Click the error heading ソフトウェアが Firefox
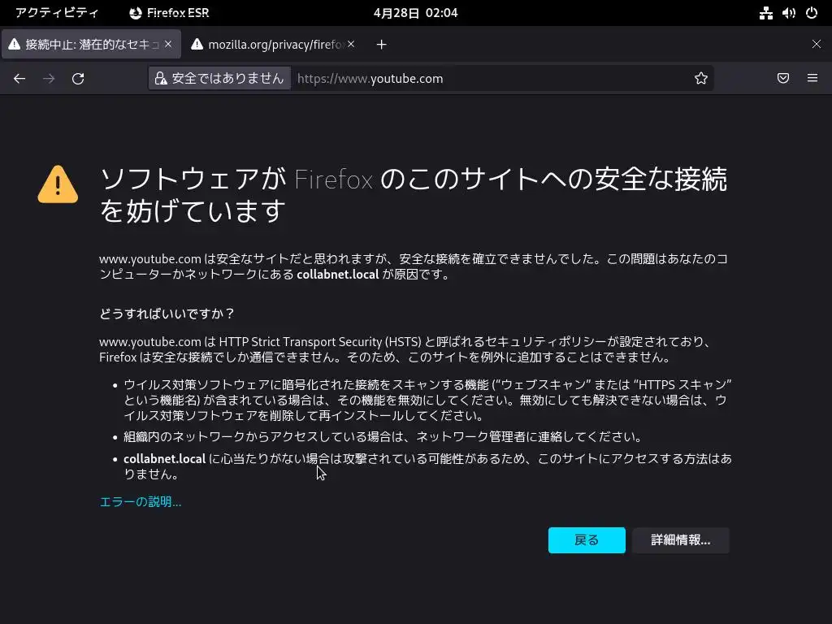The width and height of the screenshot is (832, 624). pyautogui.click(x=413, y=195)
